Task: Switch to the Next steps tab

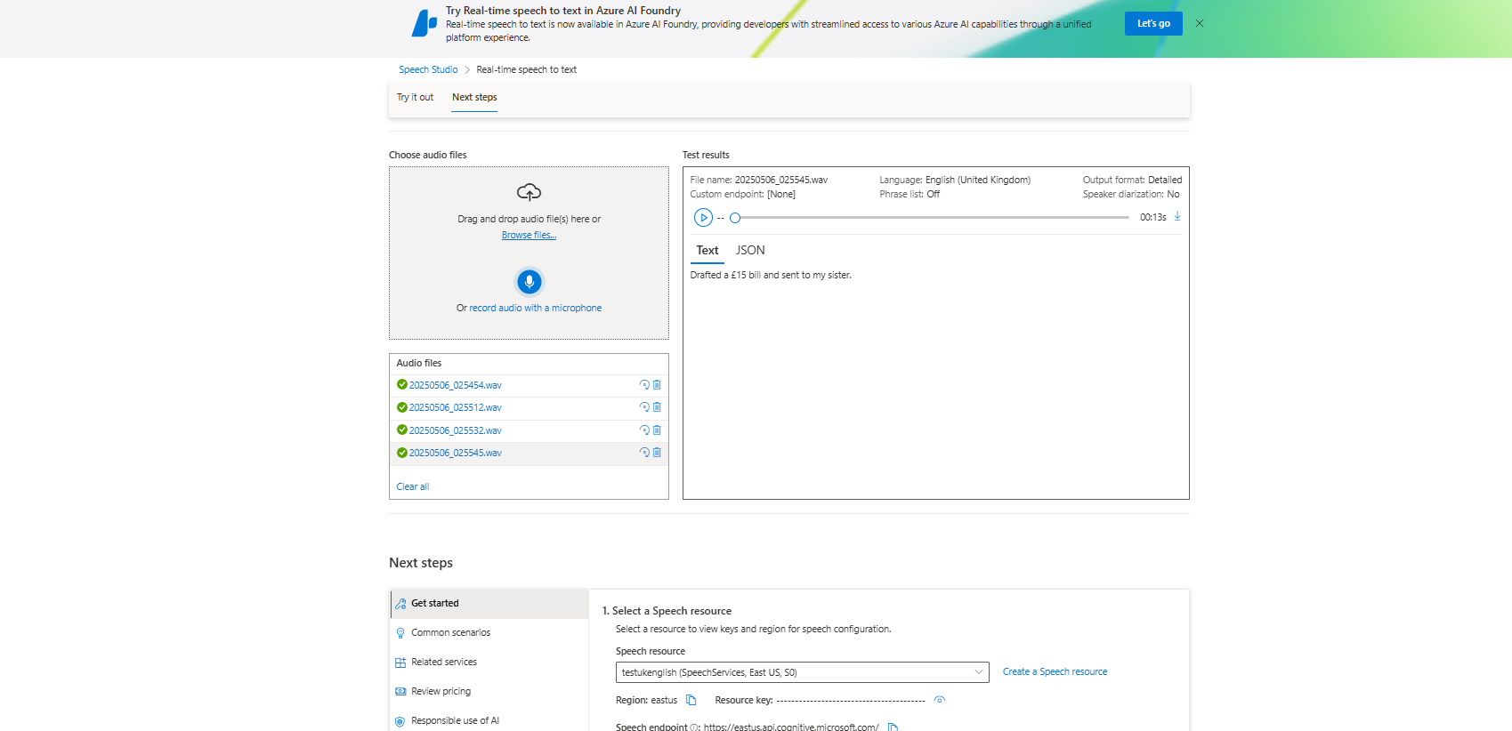Action: (474, 97)
